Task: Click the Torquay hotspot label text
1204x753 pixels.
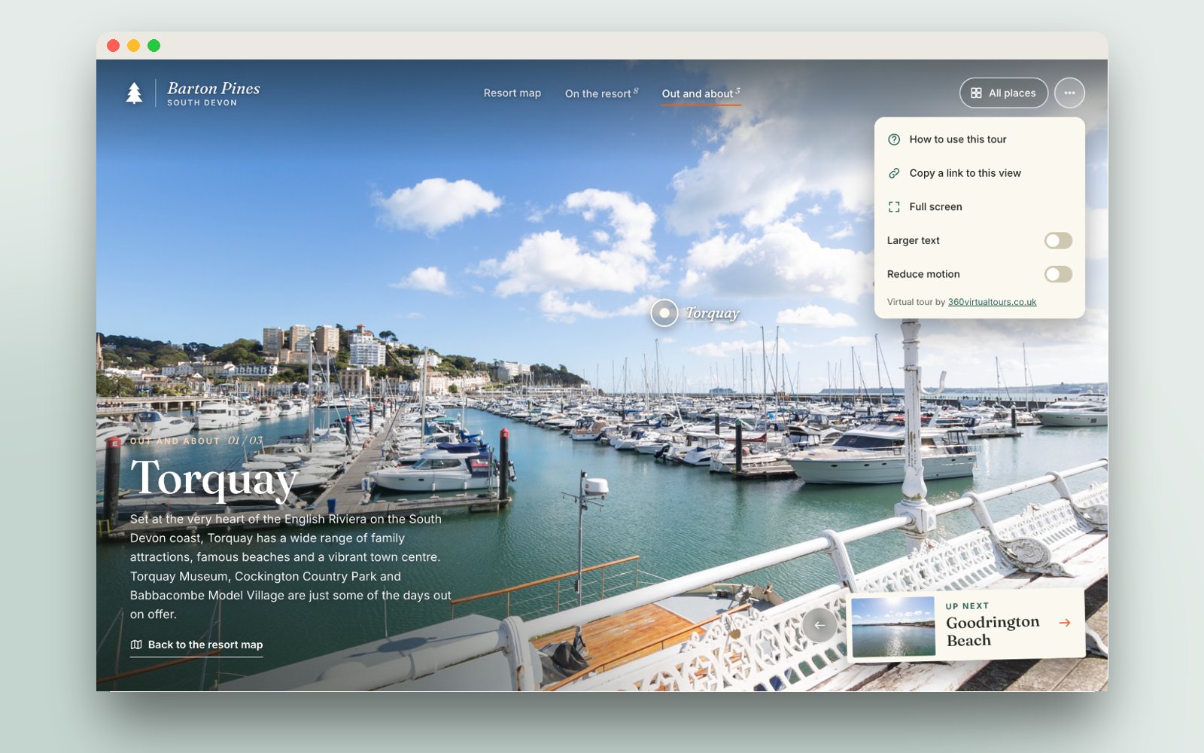Action: point(712,313)
